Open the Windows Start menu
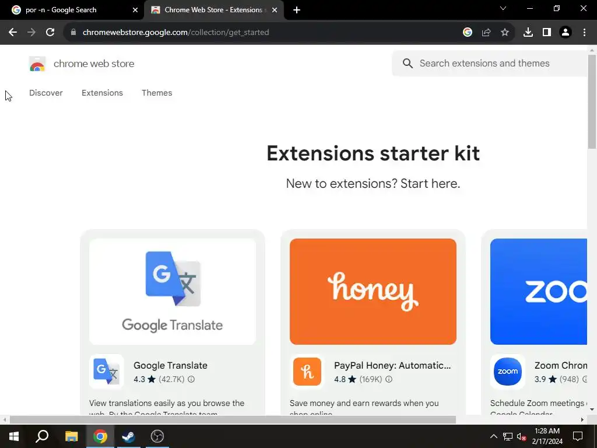This screenshot has width=597, height=448. point(14,436)
